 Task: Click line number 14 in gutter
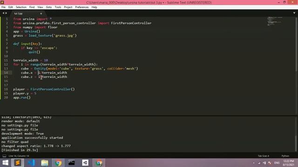click(x=6, y=73)
